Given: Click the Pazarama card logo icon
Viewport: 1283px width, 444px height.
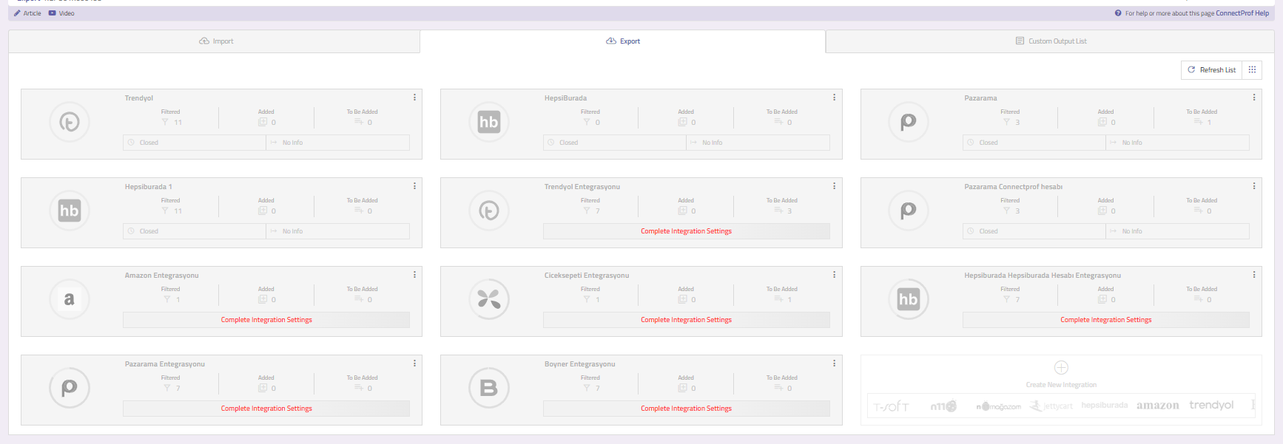Looking at the screenshot, I should pyautogui.click(x=909, y=122).
